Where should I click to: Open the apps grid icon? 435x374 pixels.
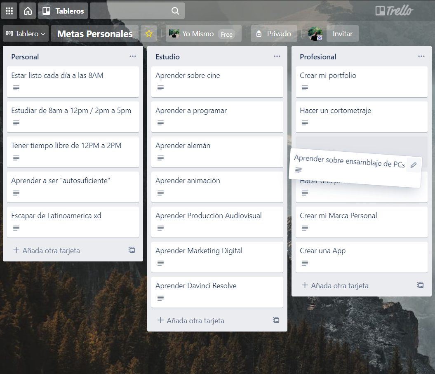(x=9, y=11)
